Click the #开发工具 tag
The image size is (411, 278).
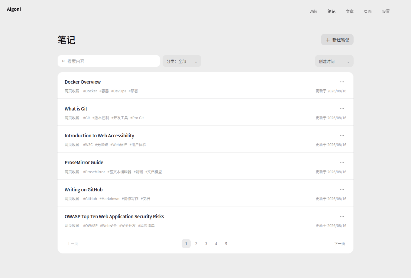(120, 118)
